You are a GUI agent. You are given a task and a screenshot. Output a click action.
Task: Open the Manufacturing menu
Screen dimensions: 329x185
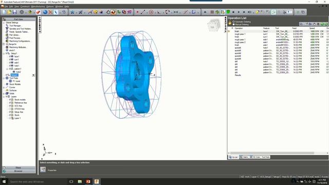[38, 7]
